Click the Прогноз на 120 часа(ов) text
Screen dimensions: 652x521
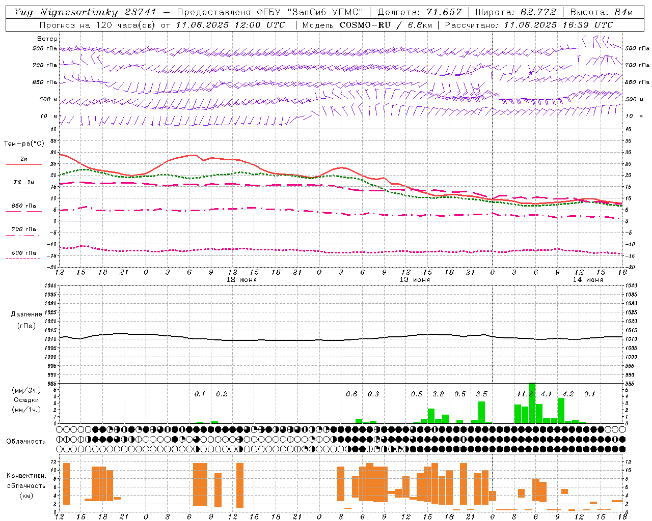tap(98, 25)
